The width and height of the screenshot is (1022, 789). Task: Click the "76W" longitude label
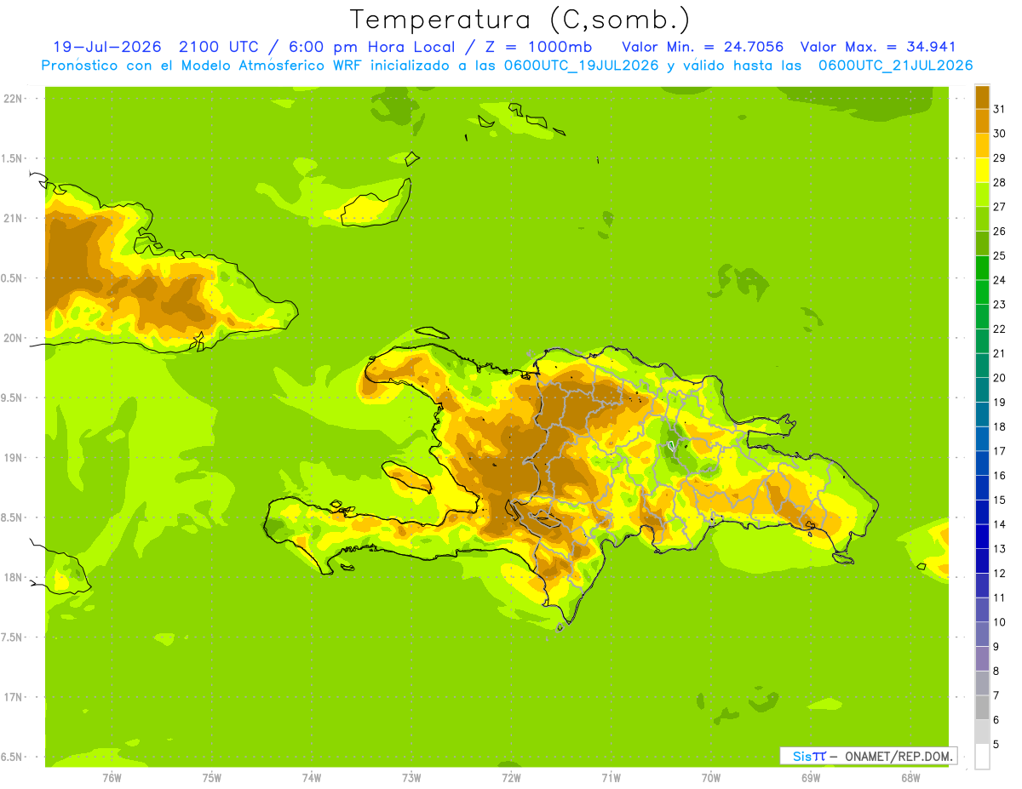pos(112,778)
